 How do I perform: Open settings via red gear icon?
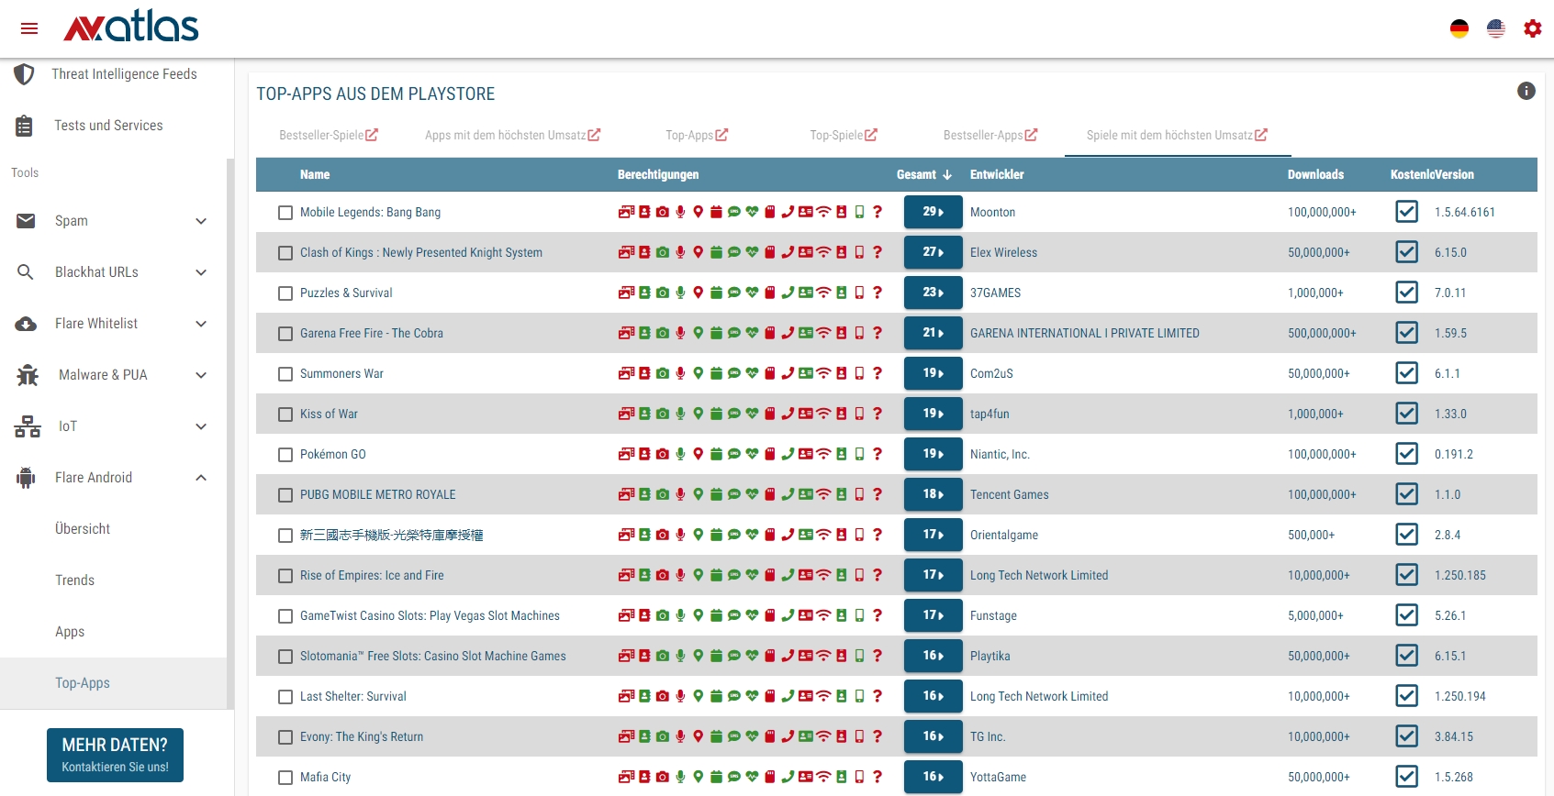pos(1533,28)
